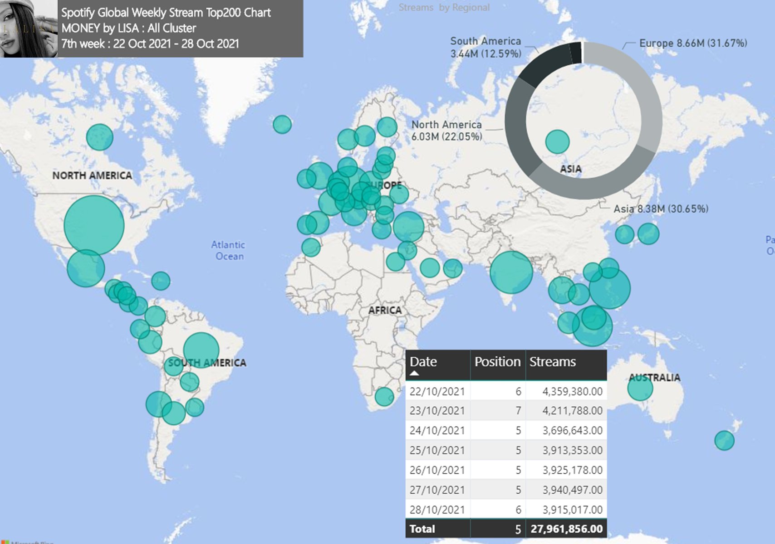Image resolution: width=775 pixels, height=544 pixels.
Task: Click streams value 3,940,497.00
Action: click(573, 490)
